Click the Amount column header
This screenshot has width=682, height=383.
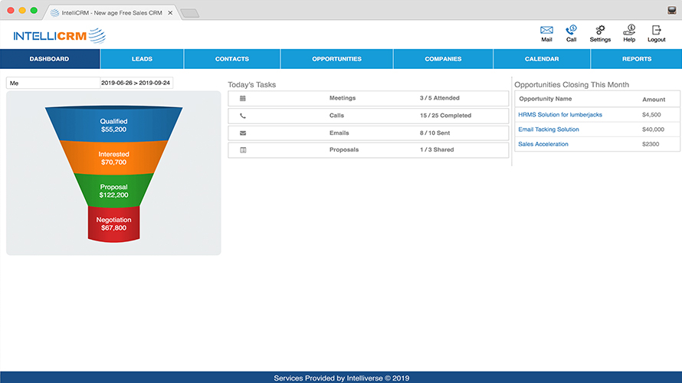(654, 100)
